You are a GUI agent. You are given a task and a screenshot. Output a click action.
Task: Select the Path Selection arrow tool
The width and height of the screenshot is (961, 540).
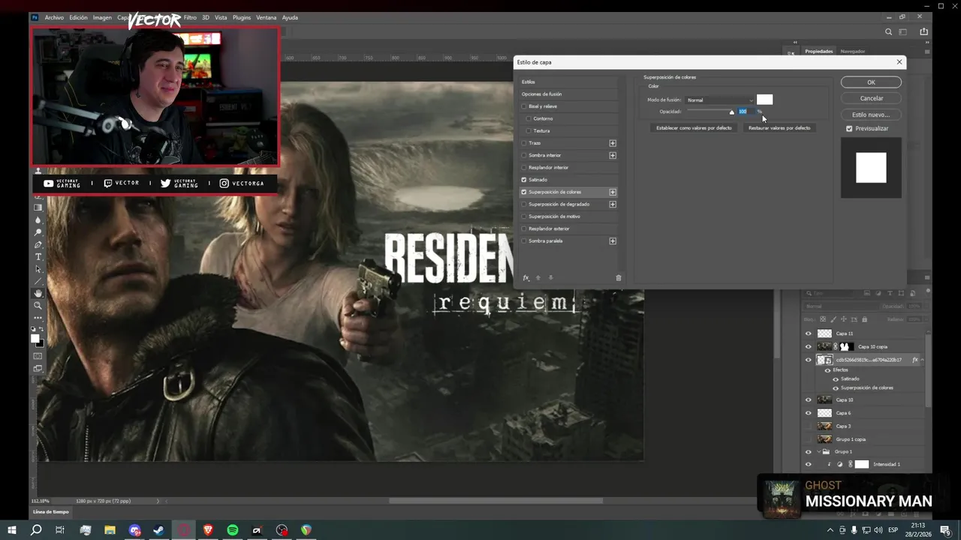(38, 268)
